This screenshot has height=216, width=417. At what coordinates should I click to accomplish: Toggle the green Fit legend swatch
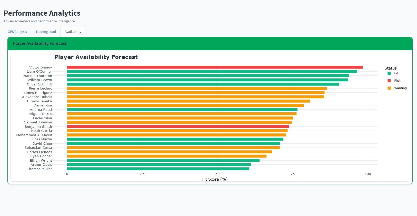coord(389,73)
